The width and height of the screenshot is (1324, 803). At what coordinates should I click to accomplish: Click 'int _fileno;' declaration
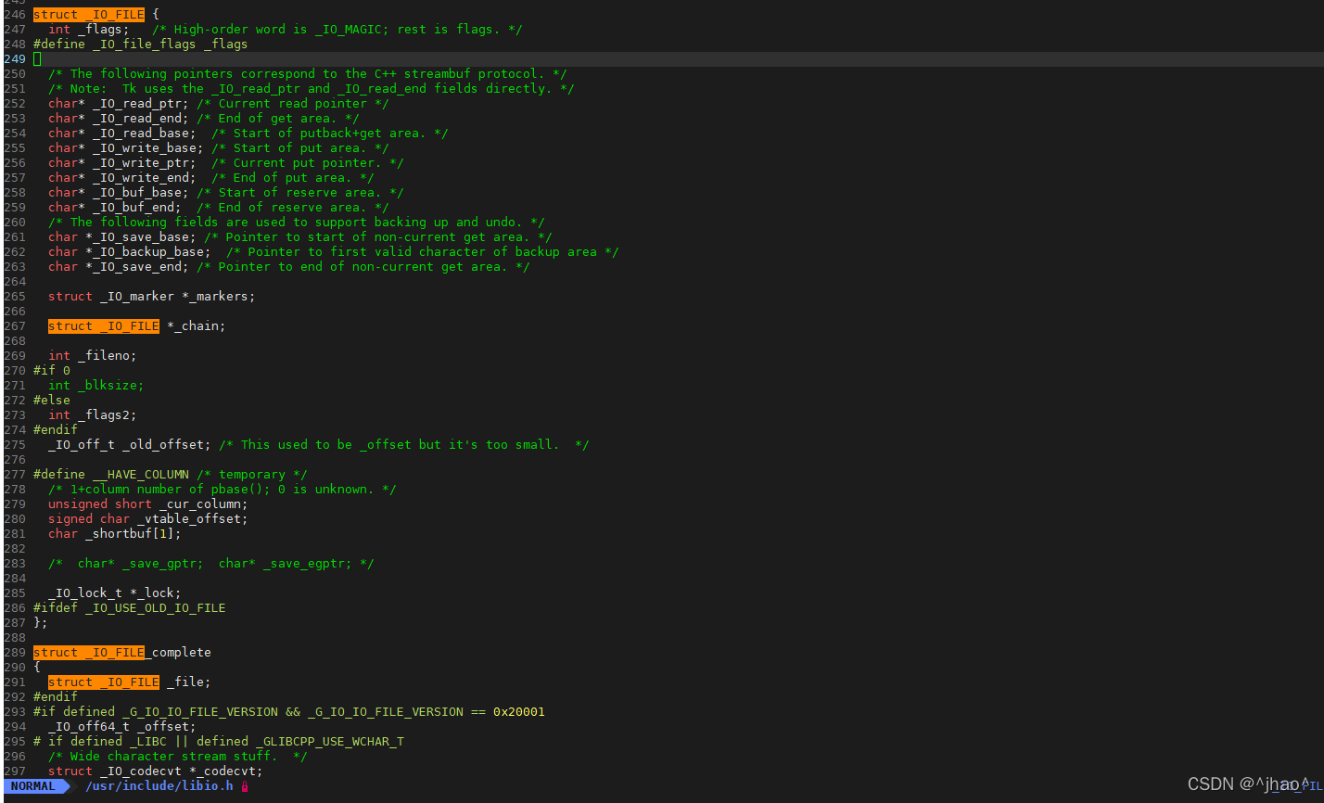pos(93,356)
